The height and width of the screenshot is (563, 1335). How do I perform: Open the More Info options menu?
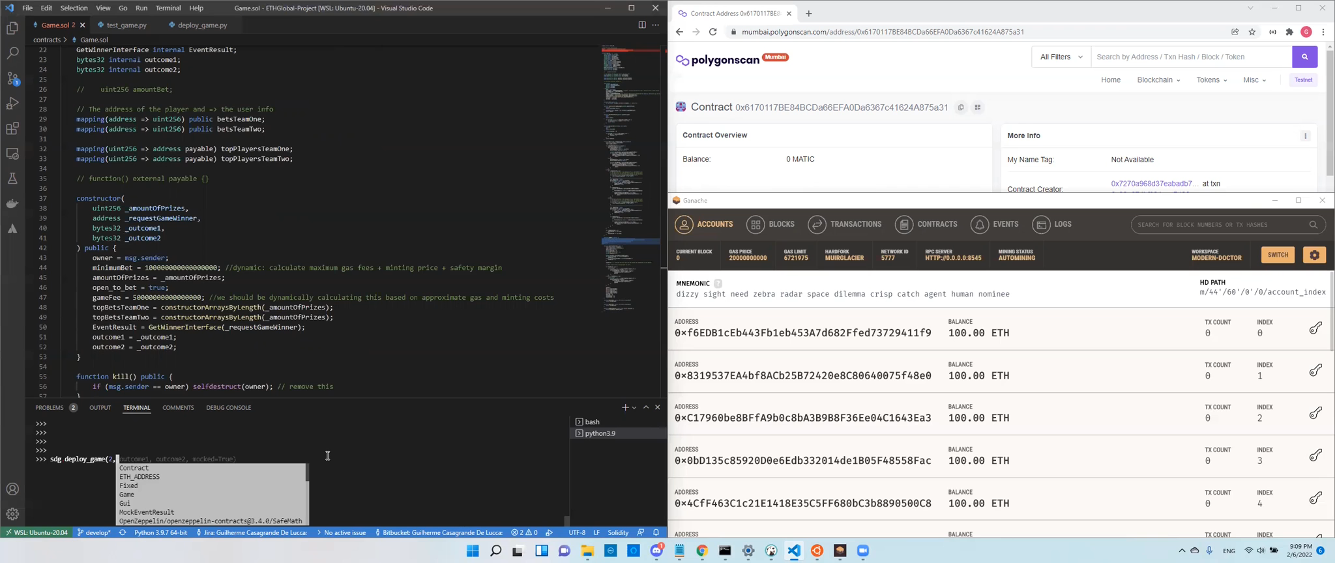tap(1306, 136)
